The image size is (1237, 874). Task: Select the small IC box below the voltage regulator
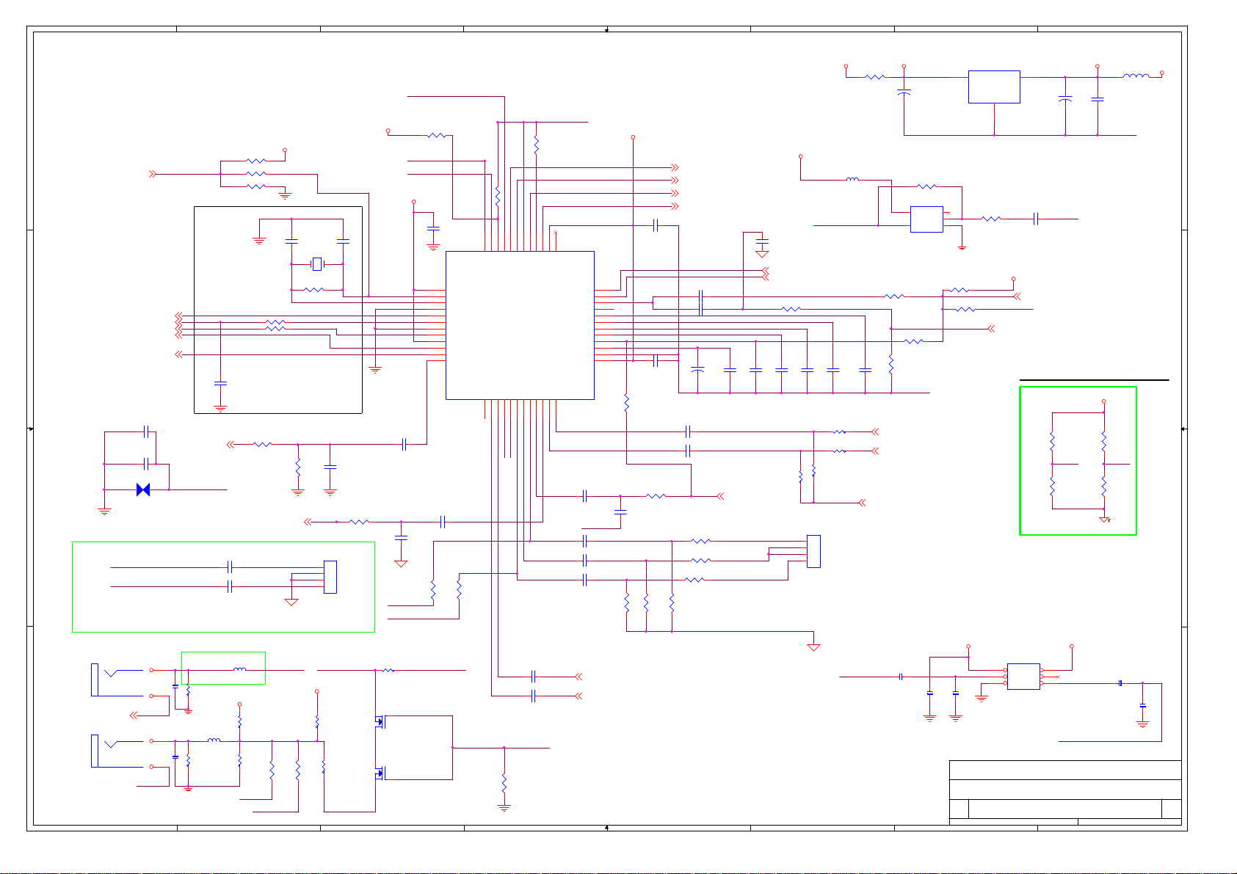(x=926, y=219)
